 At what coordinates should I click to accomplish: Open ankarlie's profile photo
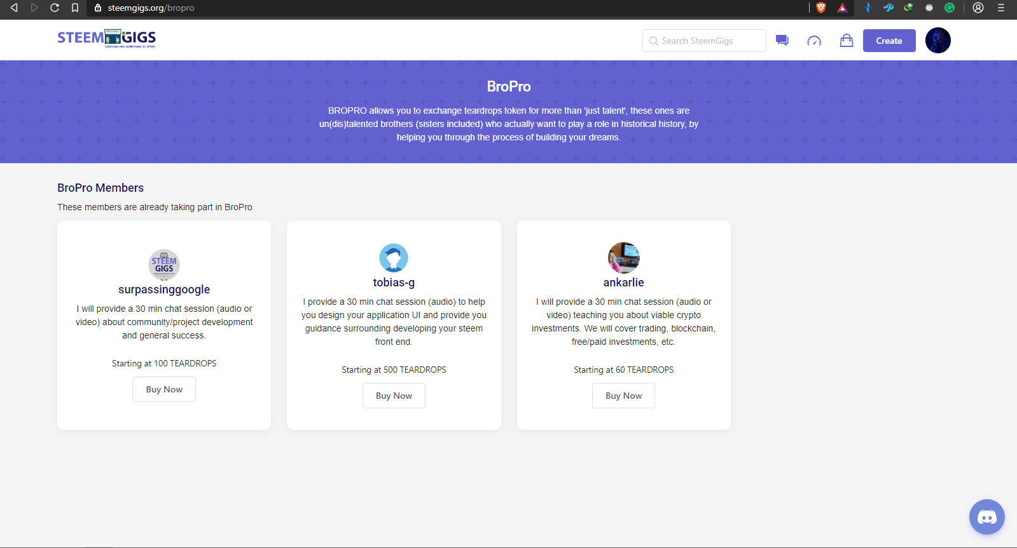624,258
